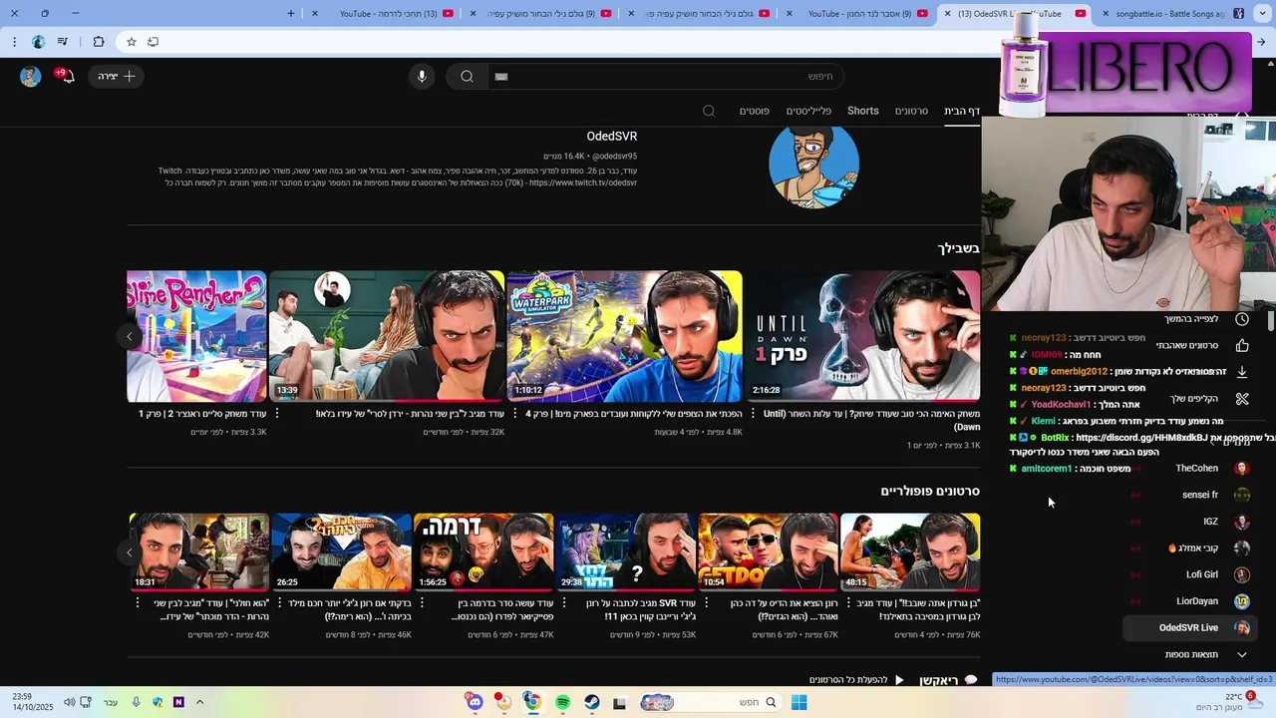Click the יצירה create button
The image size is (1276, 718).
pyautogui.click(x=116, y=76)
